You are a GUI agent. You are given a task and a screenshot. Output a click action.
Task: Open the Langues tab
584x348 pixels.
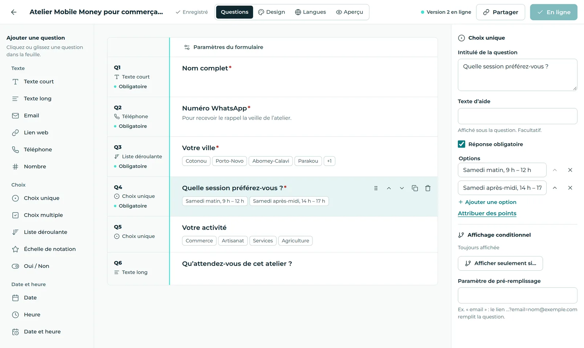[310, 12]
